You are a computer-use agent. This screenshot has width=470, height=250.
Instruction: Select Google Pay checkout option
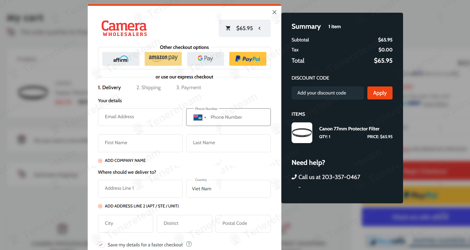point(205,59)
